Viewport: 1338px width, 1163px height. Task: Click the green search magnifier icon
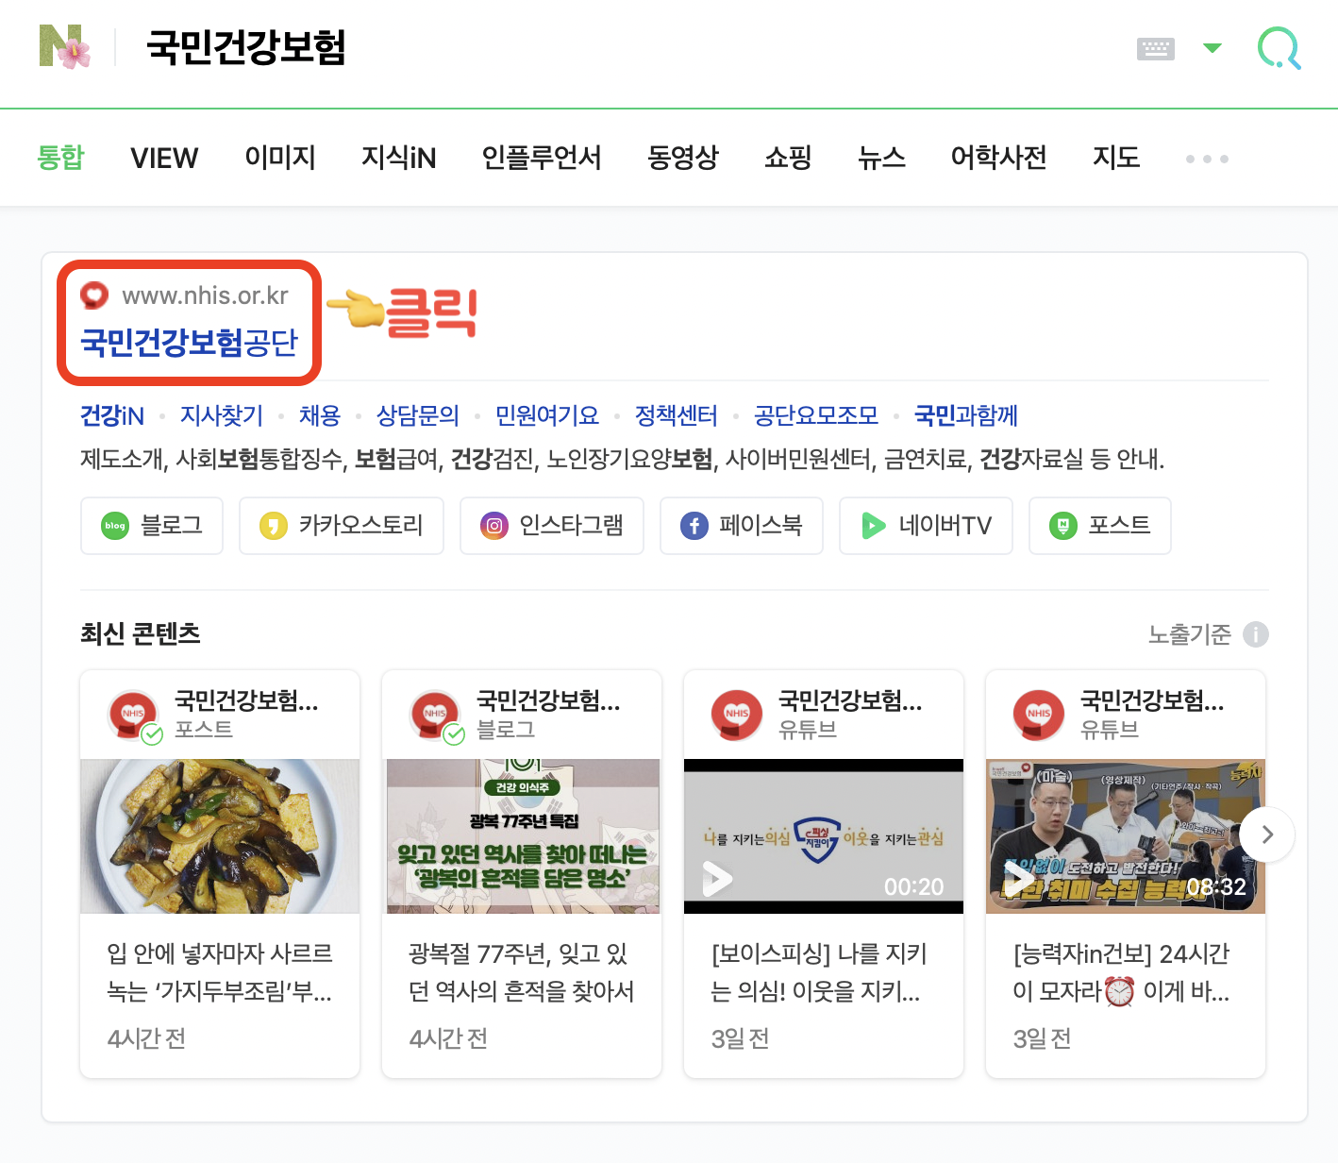pos(1279,47)
